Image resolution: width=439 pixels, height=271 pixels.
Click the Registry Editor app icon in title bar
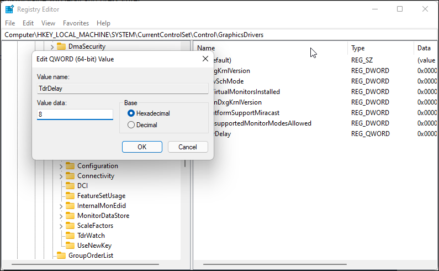pos(9,9)
